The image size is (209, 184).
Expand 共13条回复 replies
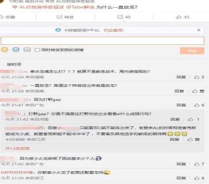18,148
